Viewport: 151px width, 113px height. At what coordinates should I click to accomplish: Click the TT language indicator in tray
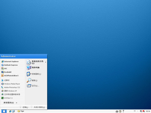pyautogui.click(x=135, y=111)
